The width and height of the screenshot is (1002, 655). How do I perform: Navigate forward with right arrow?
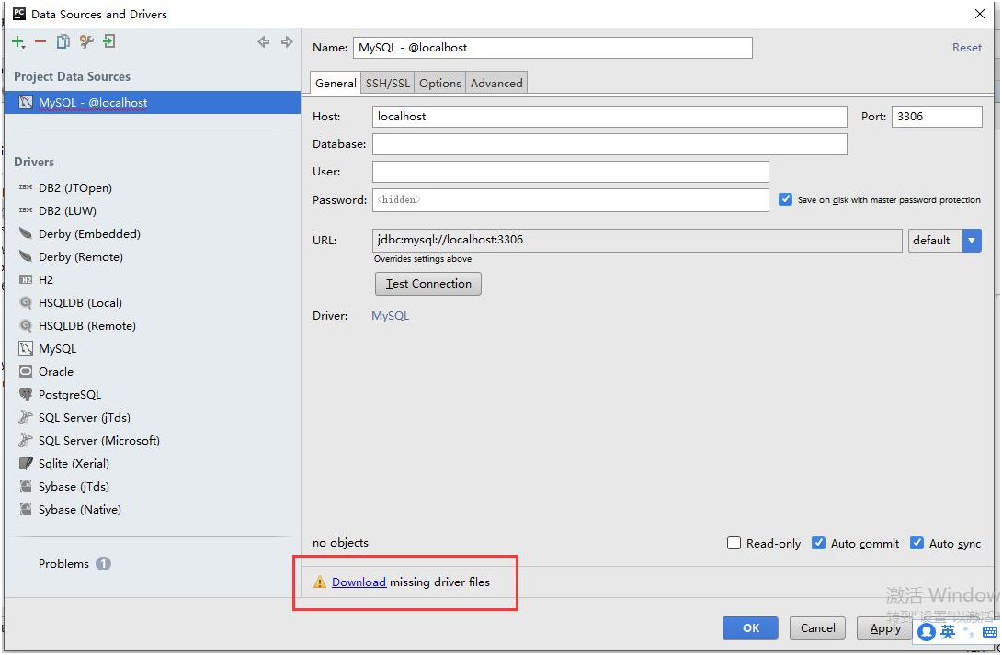pyautogui.click(x=287, y=42)
